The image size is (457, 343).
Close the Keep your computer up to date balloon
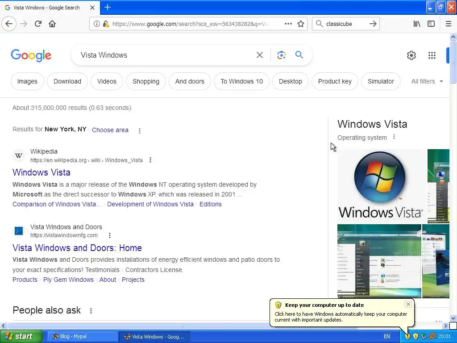tap(408, 304)
